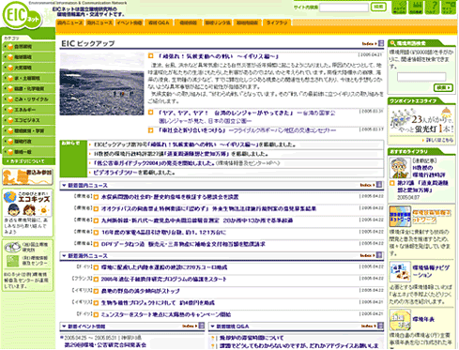Click the EIC ネット logo

click(x=22, y=16)
